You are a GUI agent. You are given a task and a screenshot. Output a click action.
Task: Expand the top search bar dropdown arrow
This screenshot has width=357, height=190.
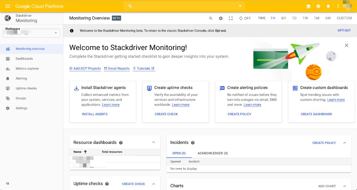240,6
